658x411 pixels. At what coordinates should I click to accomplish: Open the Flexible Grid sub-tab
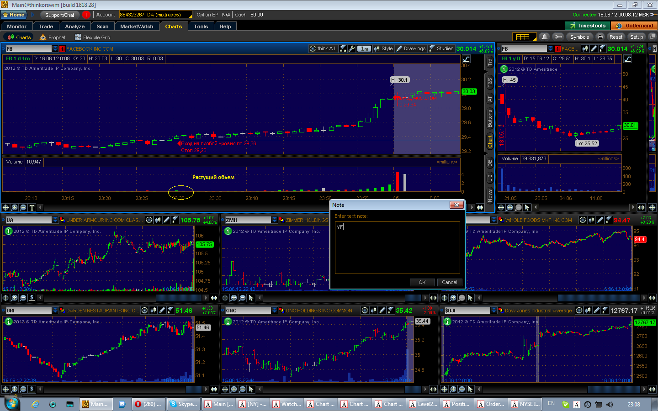pos(93,37)
